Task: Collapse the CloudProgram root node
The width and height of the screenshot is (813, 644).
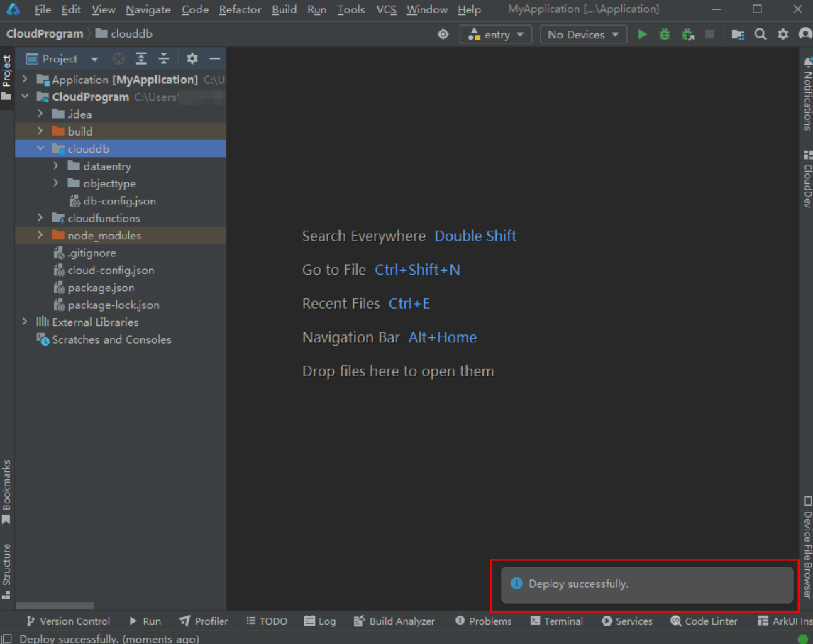Action: tap(24, 97)
